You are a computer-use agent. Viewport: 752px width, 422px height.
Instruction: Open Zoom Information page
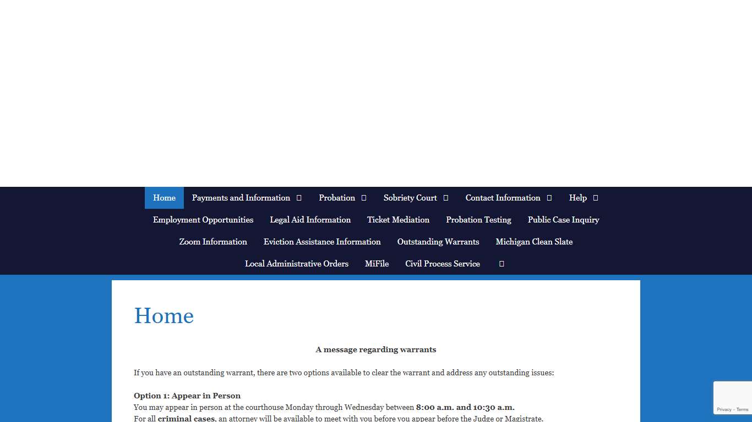click(x=213, y=242)
